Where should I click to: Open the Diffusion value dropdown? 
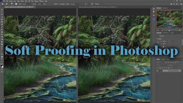[x=101, y=4]
